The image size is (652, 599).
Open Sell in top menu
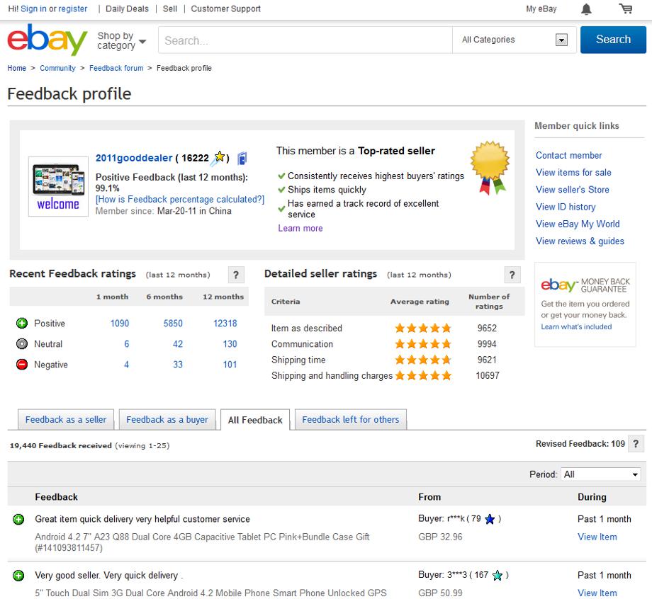[x=169, y=8]
